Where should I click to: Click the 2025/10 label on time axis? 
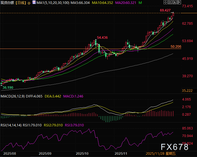pyautogui.click(x=82, y=154)
